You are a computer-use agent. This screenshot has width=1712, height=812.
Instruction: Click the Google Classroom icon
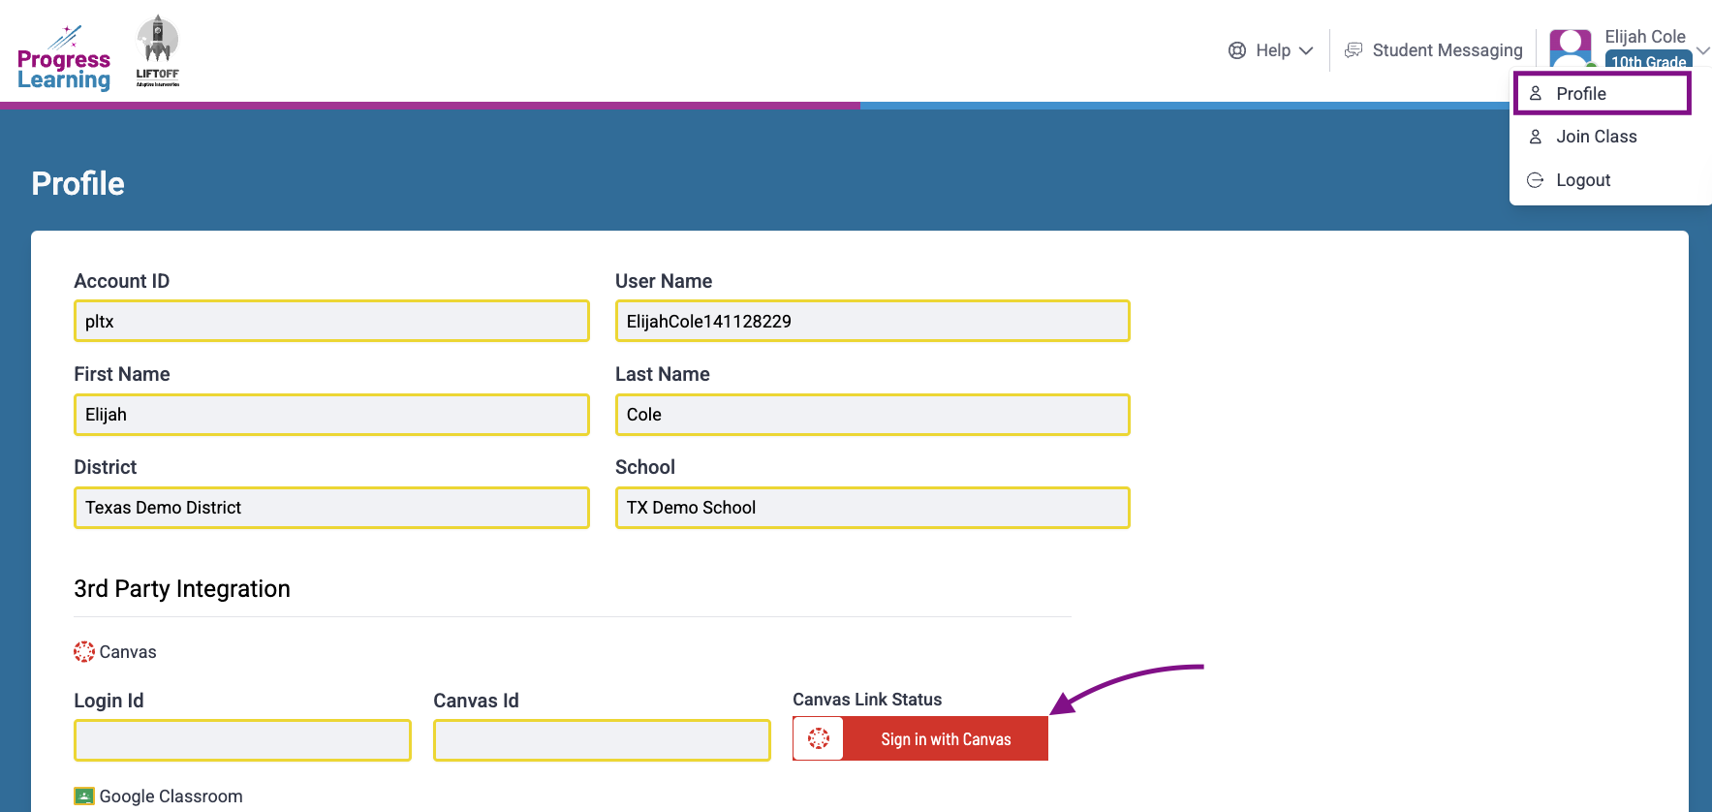click(84, 796)
